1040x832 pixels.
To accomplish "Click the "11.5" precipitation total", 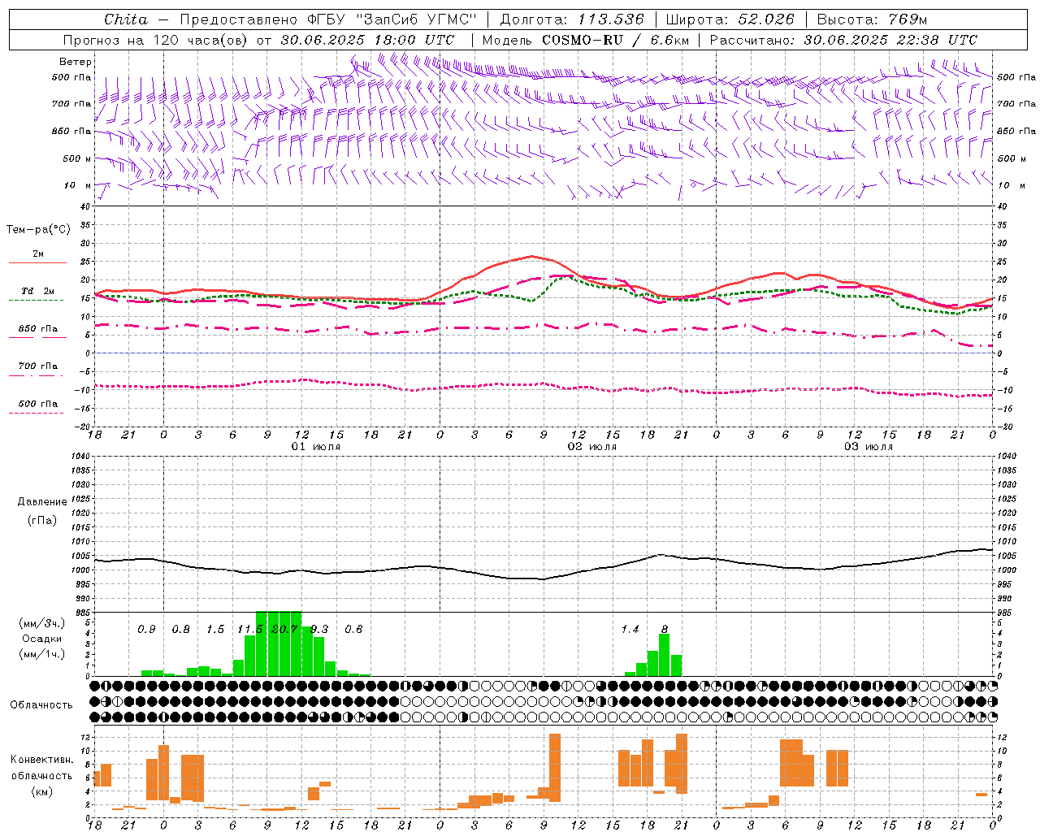I will pos(249,630).
